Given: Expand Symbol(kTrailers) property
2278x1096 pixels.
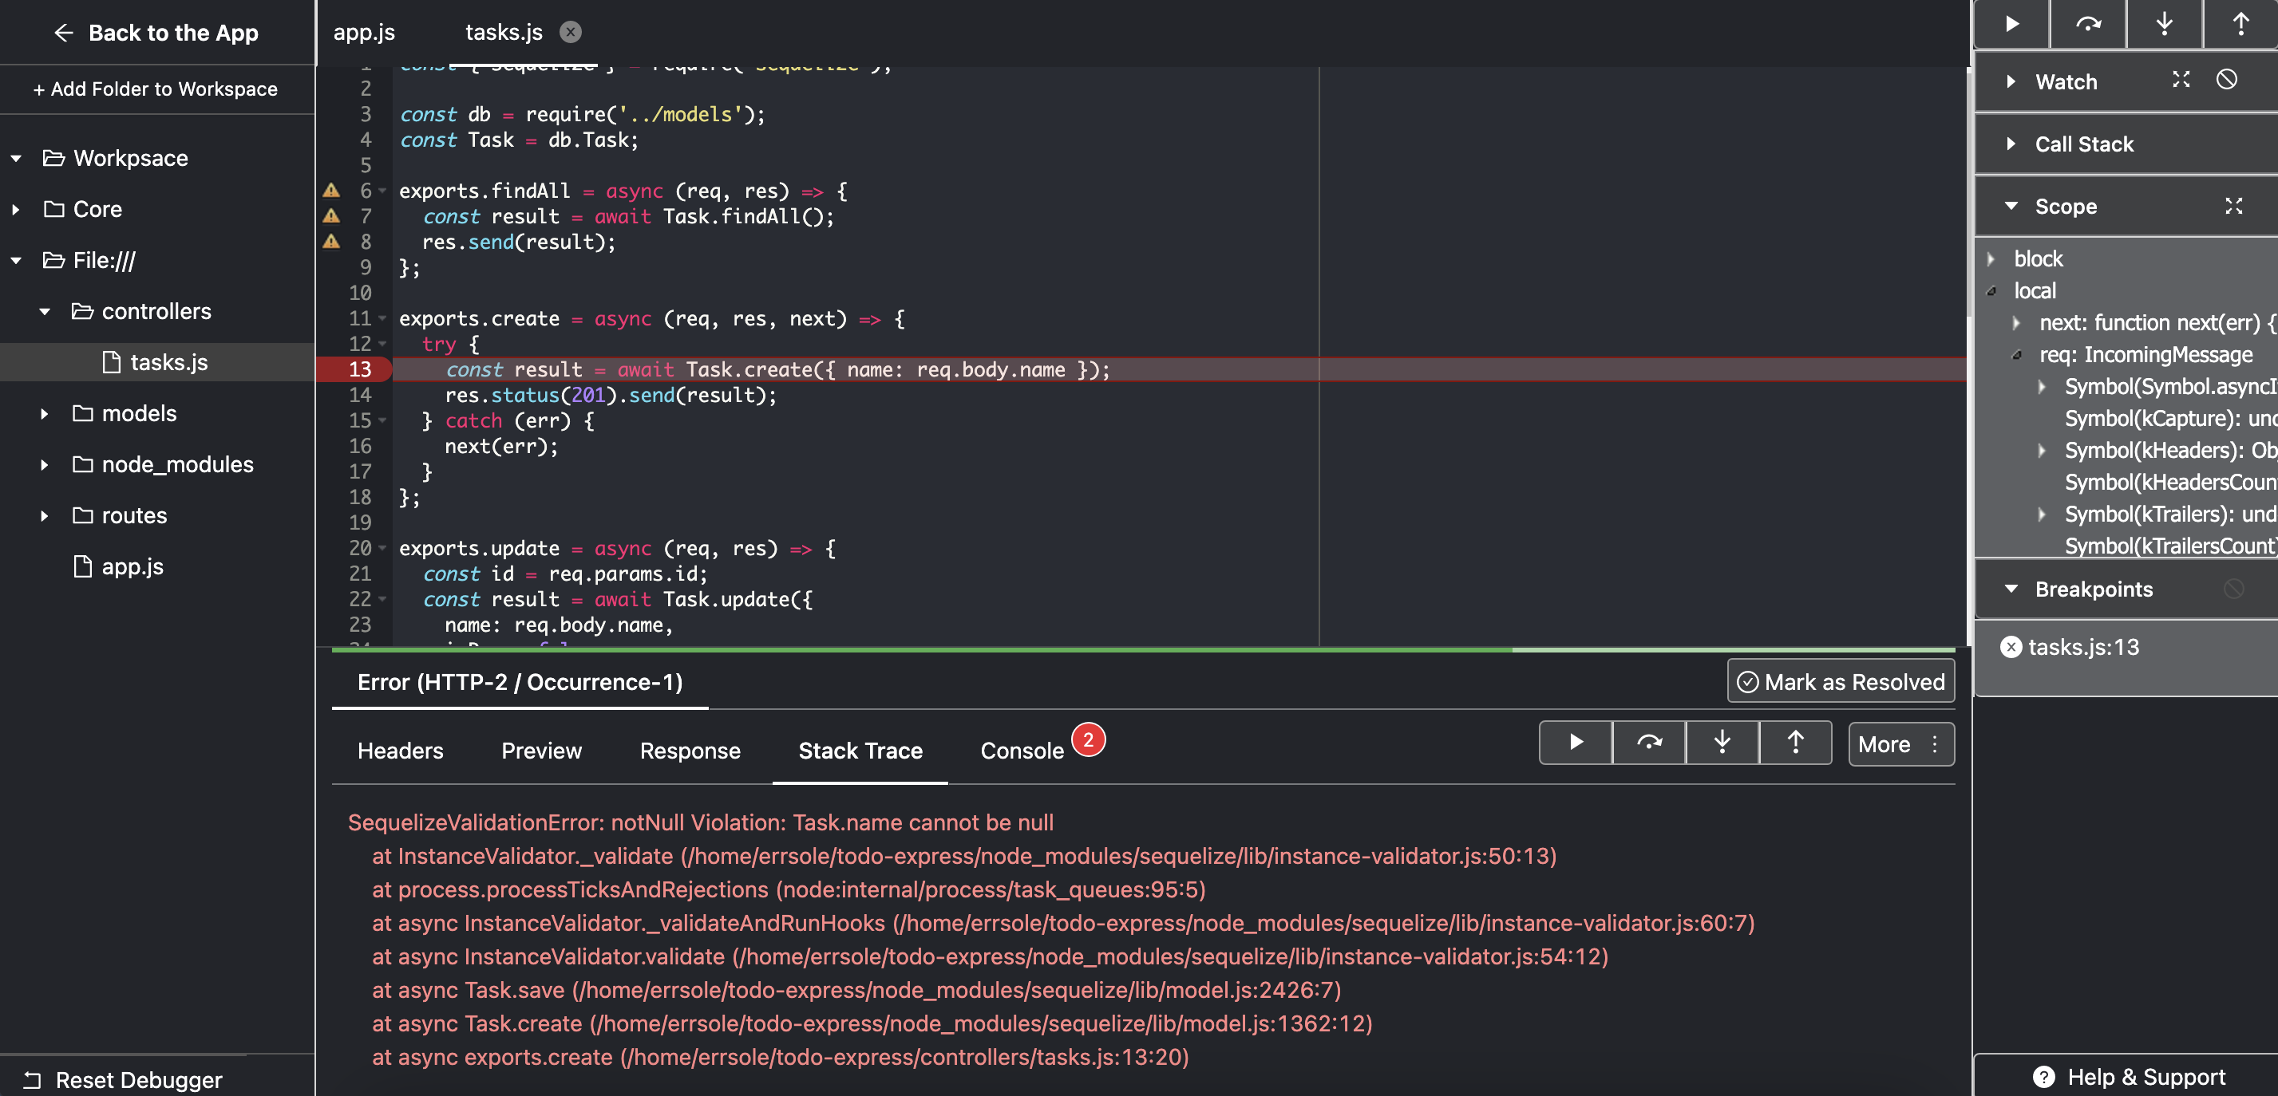Looking at the screenshot, I should [2042, 514].
